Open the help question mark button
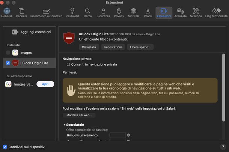229x152 pixels. pos(223,147)
